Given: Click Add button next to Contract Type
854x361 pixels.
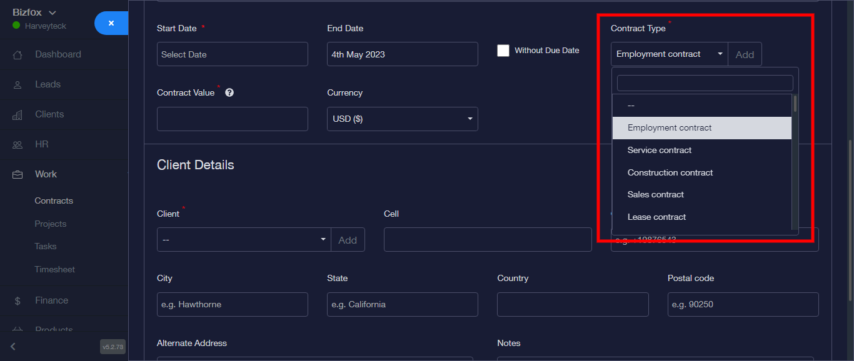Looking at the screenshot, I should point(745,54).
